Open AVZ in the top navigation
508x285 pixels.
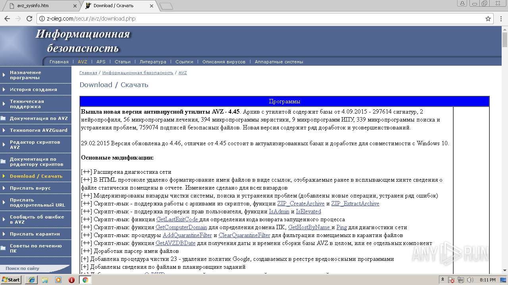(x=83, y=62)
